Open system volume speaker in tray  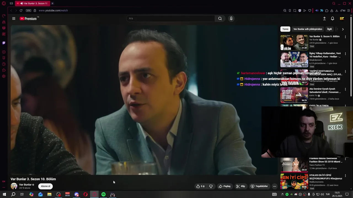322,194
